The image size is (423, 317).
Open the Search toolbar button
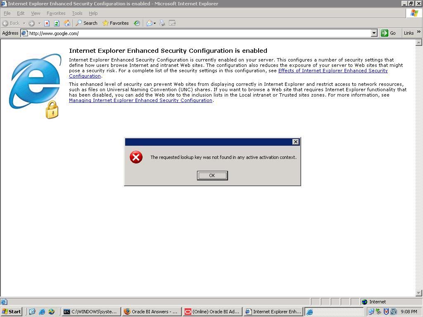86,23
